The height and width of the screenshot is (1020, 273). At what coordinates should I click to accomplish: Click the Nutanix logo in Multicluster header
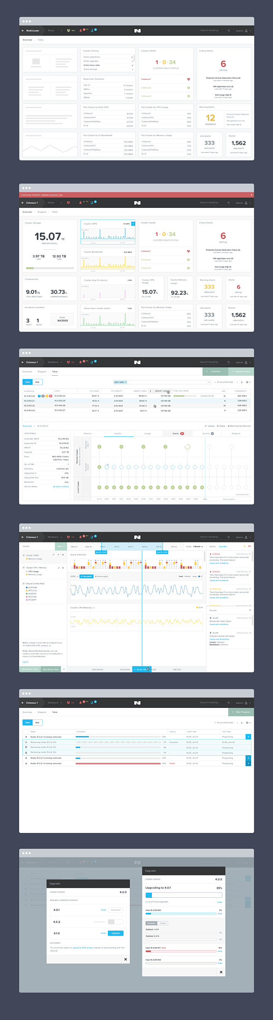[137, 31]
